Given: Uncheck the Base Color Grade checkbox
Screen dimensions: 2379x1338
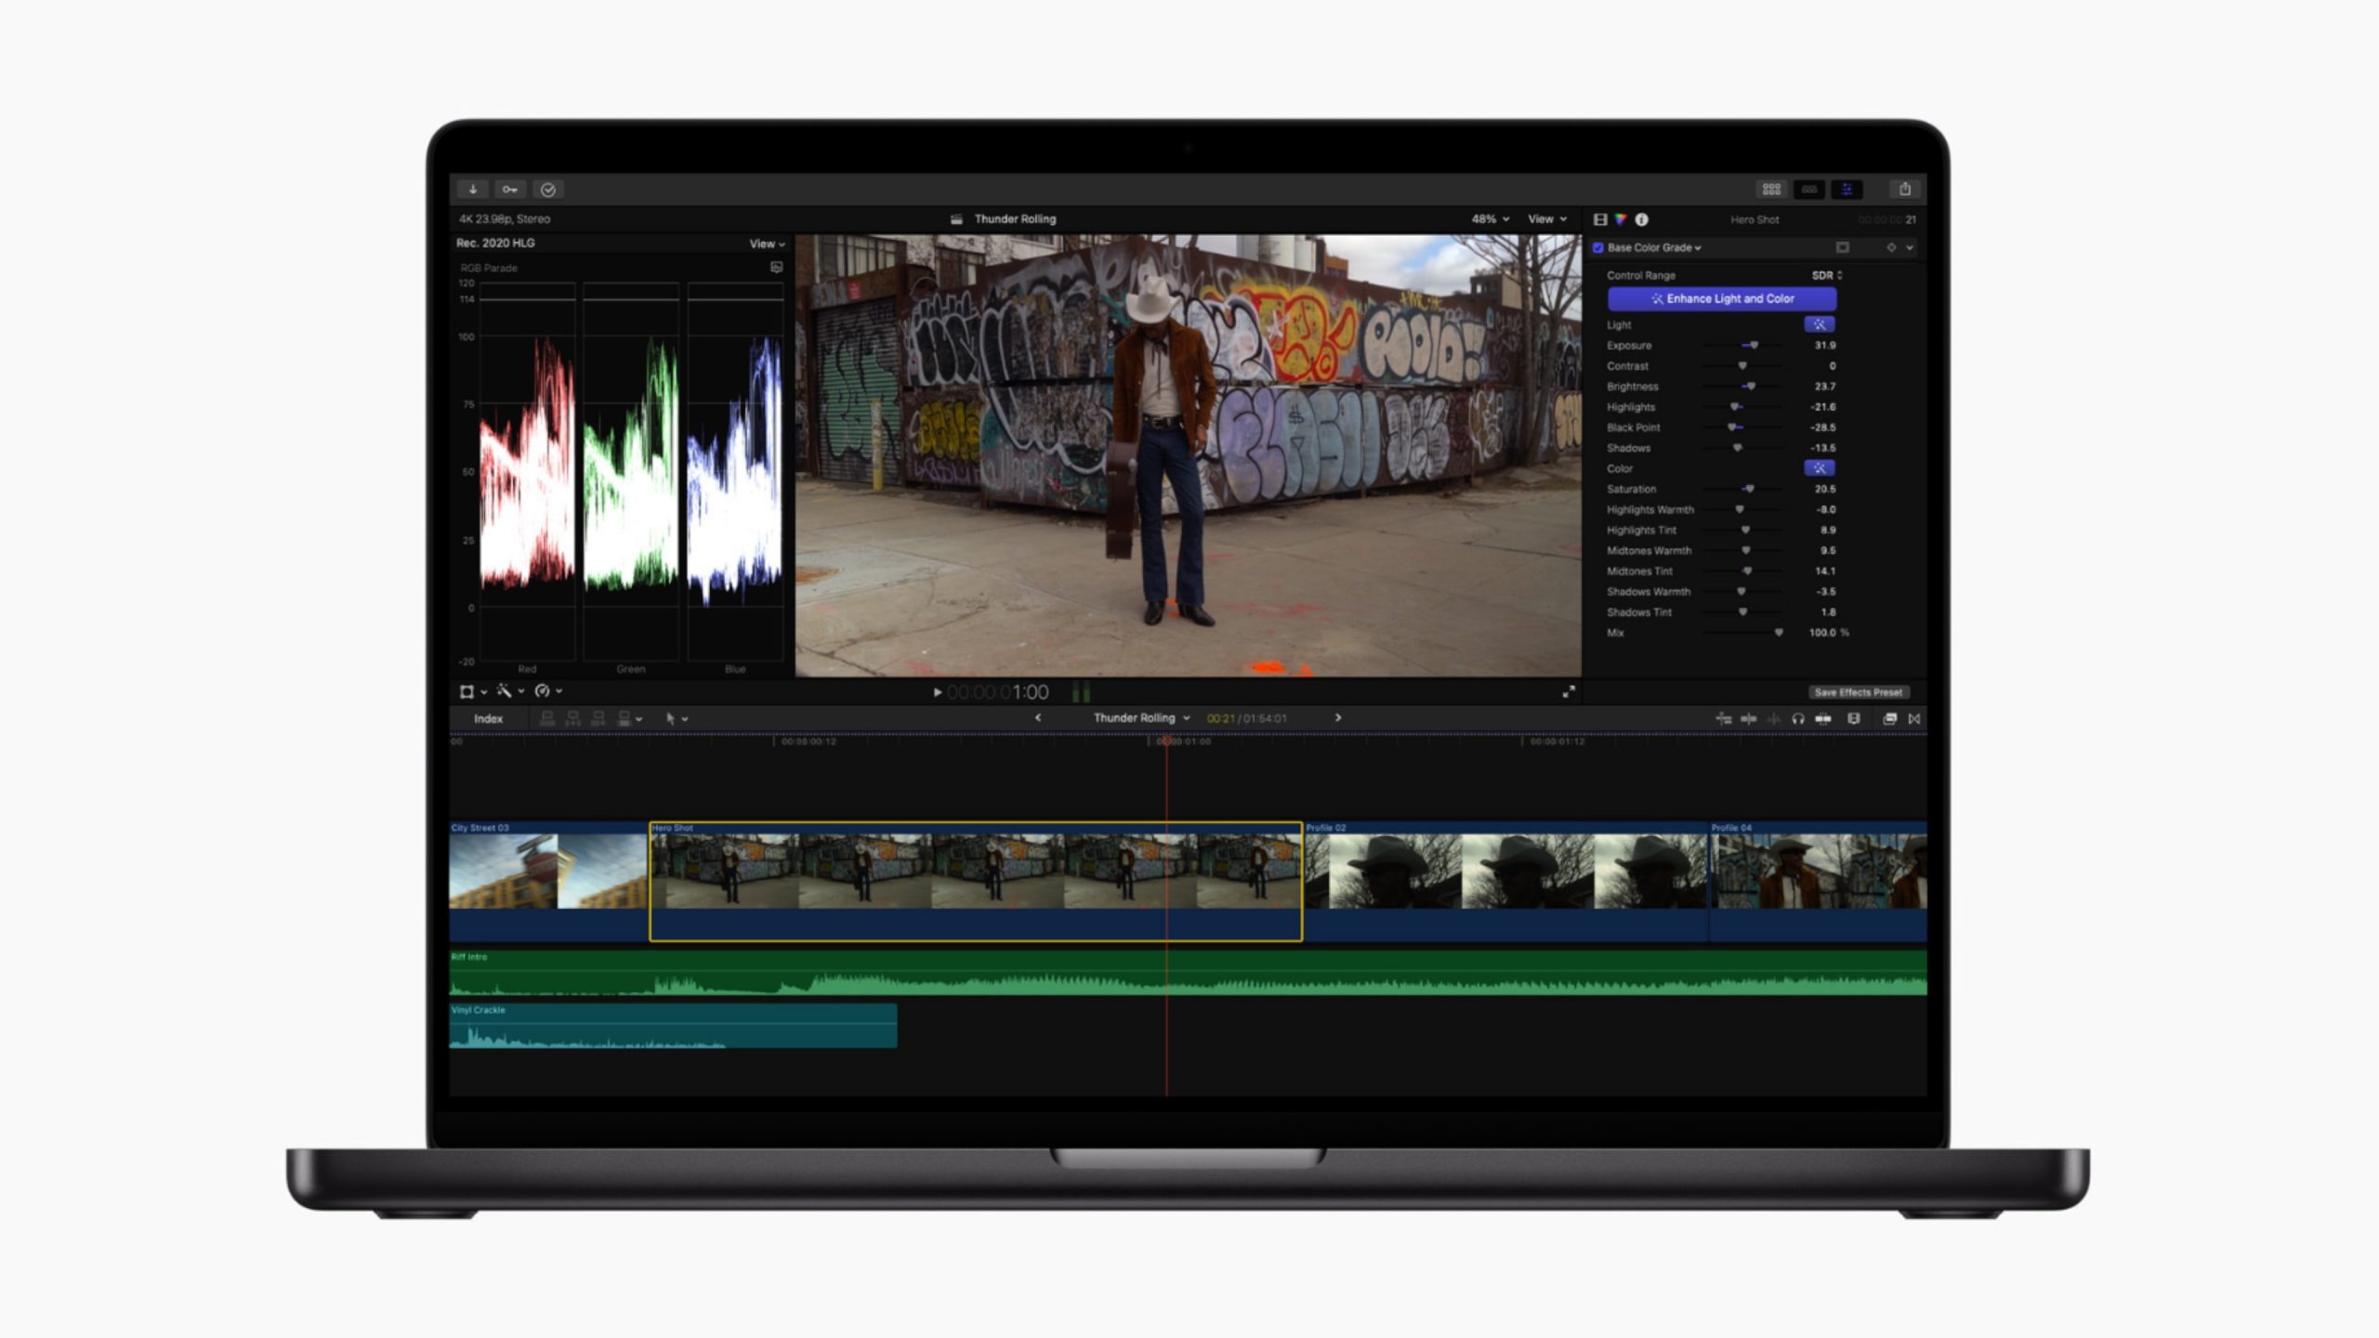Looking at the screenshot, I should [1598, 248].
